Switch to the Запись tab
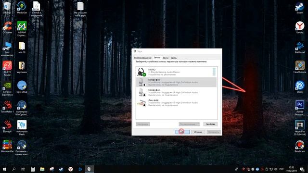 (x=157, y=58)
